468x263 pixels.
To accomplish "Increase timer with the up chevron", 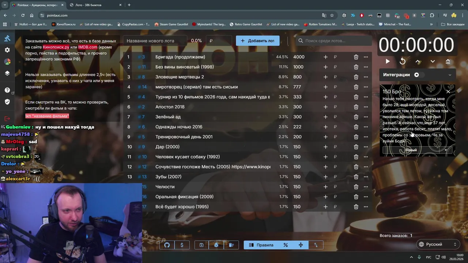I will [418, 61].
